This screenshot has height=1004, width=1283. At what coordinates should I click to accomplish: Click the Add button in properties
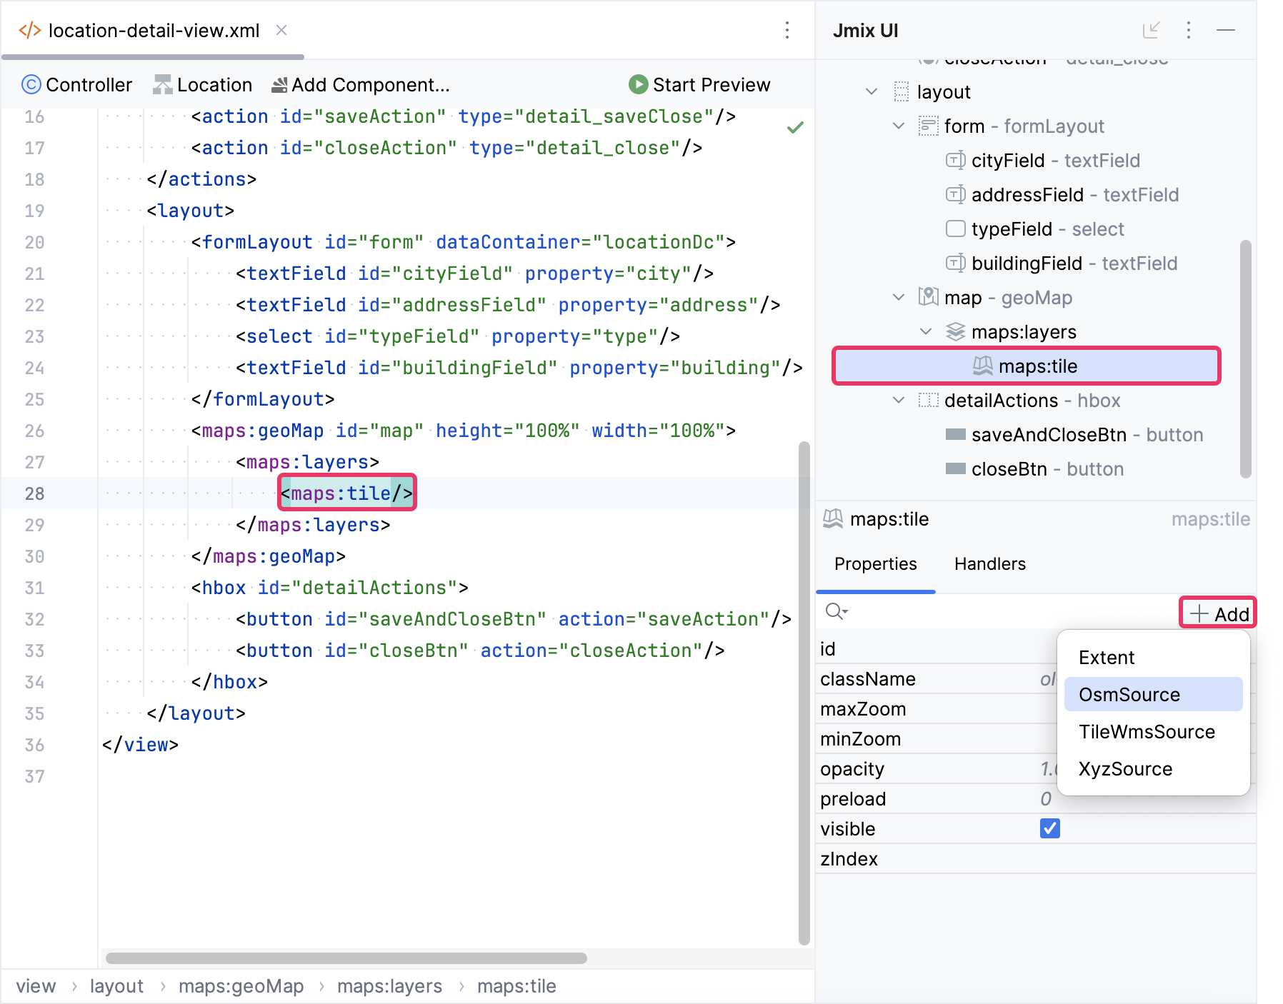[1218, 613]
